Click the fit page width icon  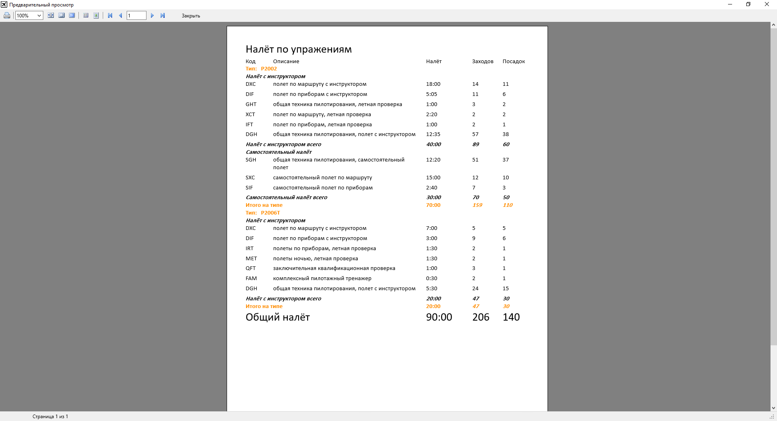pyautogui.click(x=51, y=15)
